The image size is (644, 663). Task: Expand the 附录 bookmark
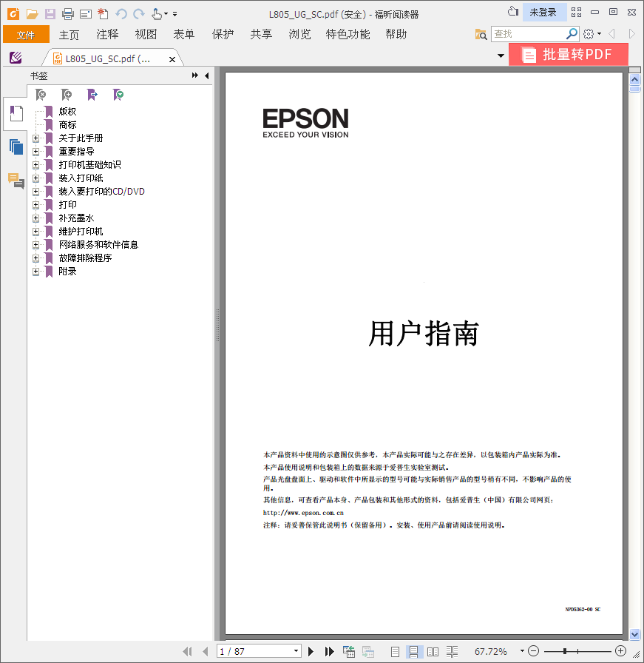pos(36,272)
